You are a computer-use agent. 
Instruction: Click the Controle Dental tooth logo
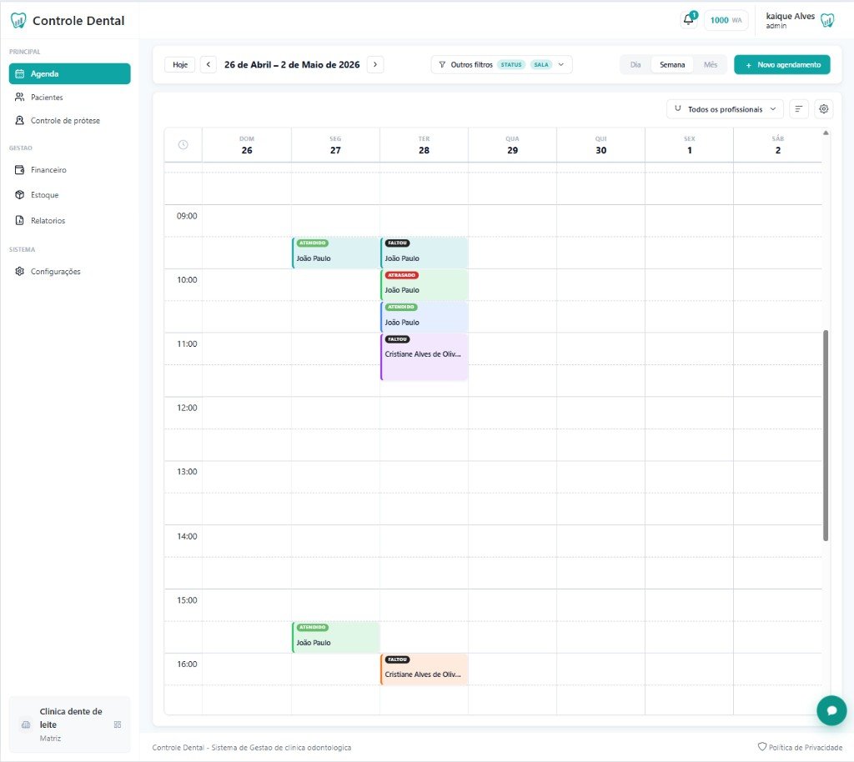[x=18, y=21]
